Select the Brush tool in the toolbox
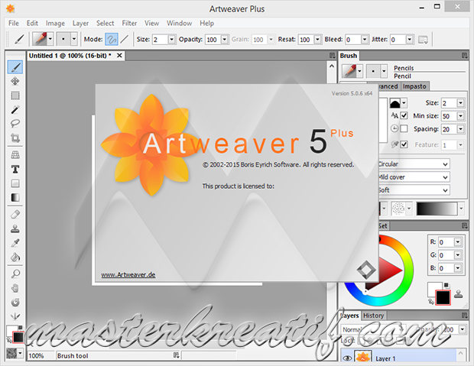This screenshot has width=474, height=366. tap(15, 67)
